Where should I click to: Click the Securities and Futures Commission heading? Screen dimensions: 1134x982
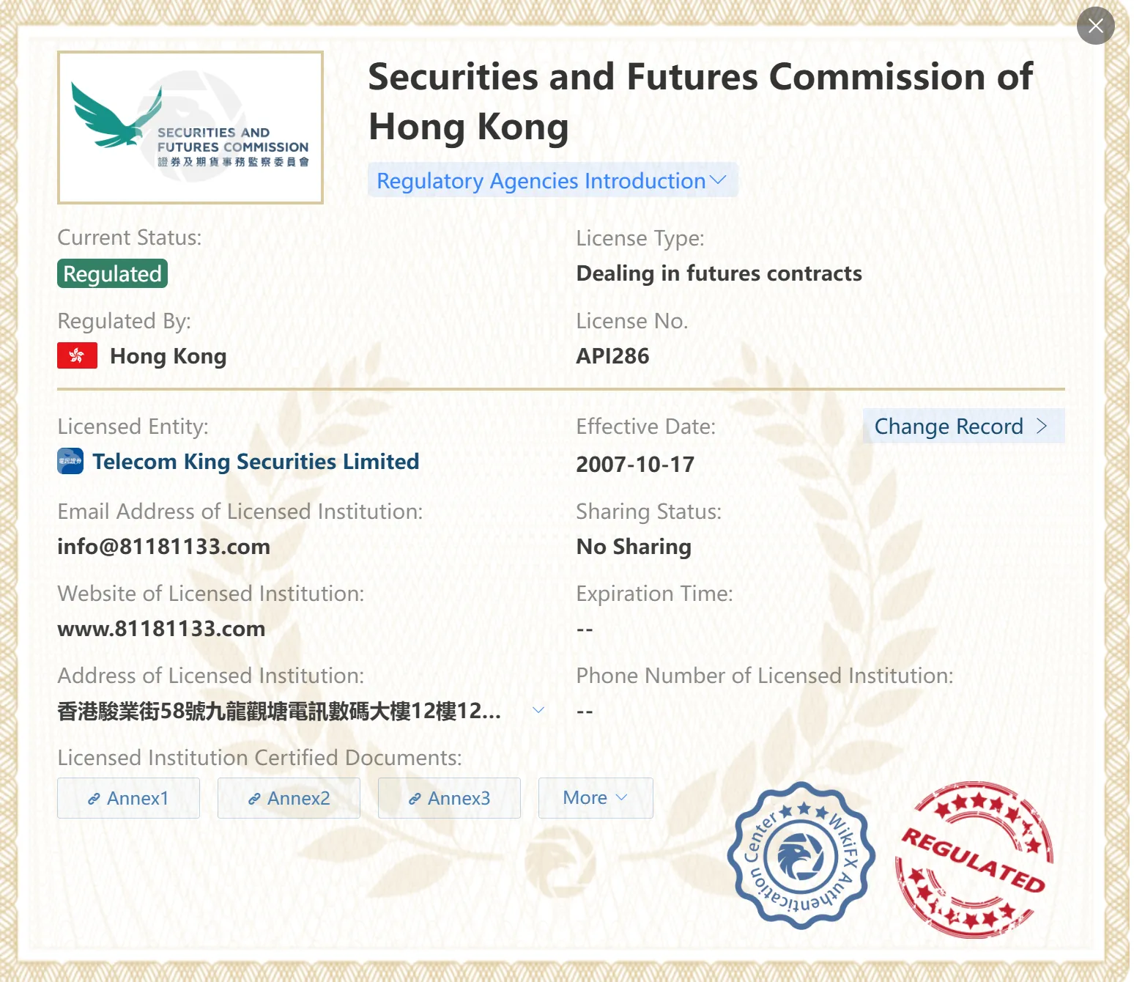(x=700, y=102)
